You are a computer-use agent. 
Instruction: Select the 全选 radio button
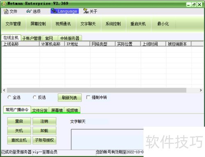click(x=9, y=97)
